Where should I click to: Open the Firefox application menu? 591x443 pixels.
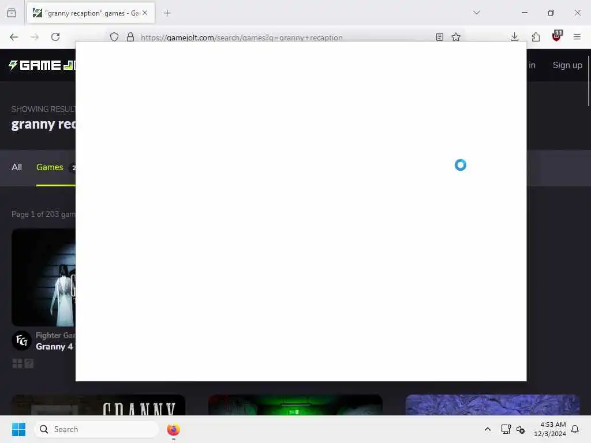pos(577,37)
